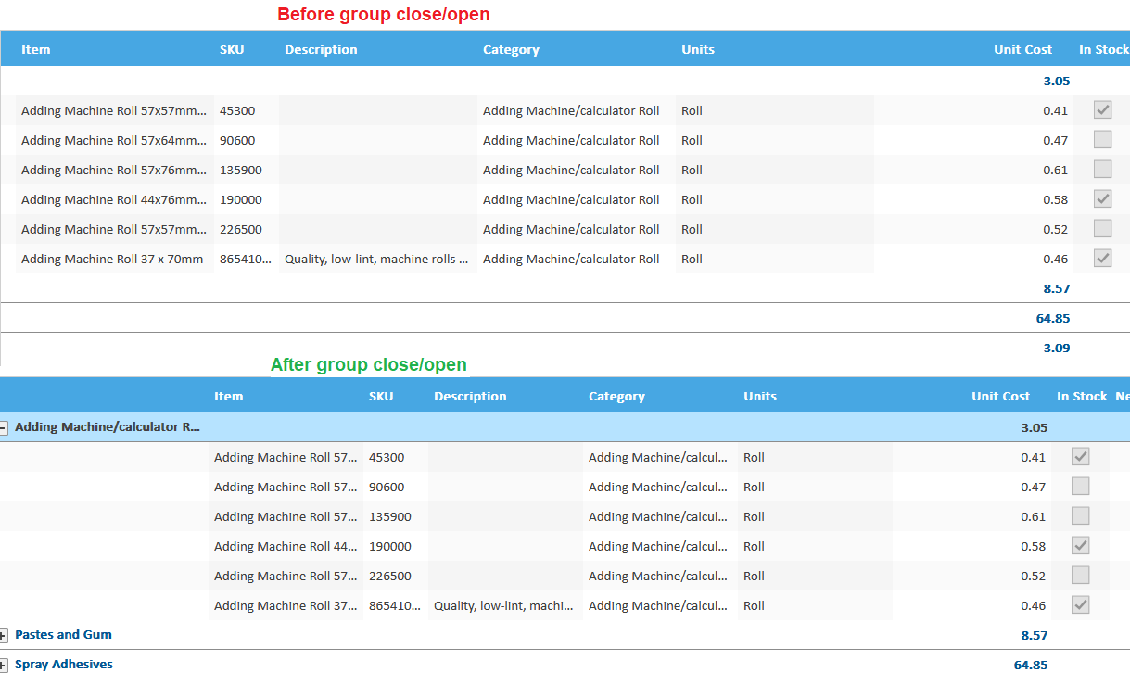Image resolution: width=1130 pixels, height=685 pixels.
Task: Toggle In Stock for SKU 45300 in Before grid
Action: click(x=1102, y=110)
